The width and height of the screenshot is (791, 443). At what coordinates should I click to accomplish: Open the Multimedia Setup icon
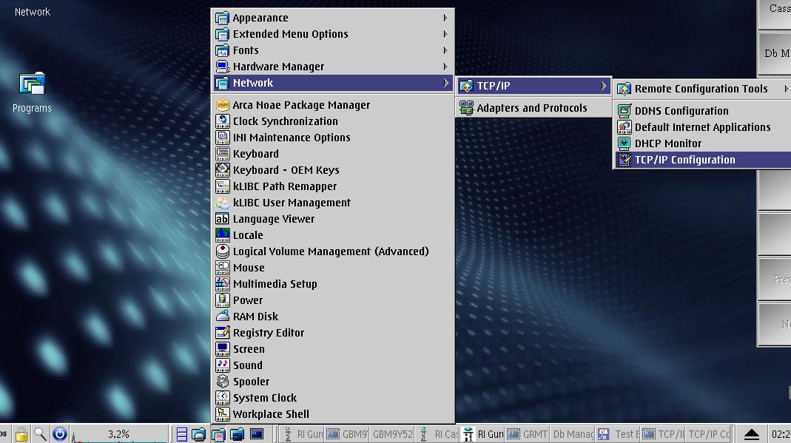[223, 284]
